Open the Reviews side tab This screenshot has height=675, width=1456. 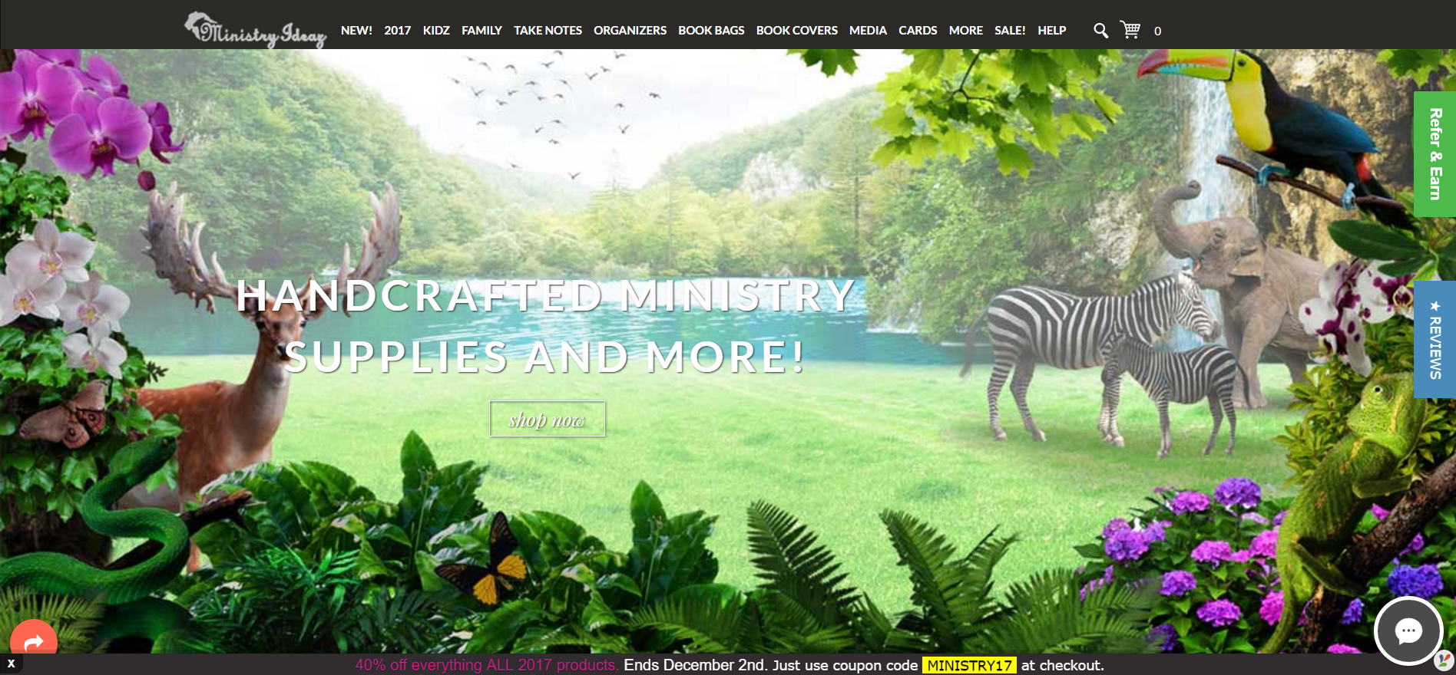pos(1434,339)
